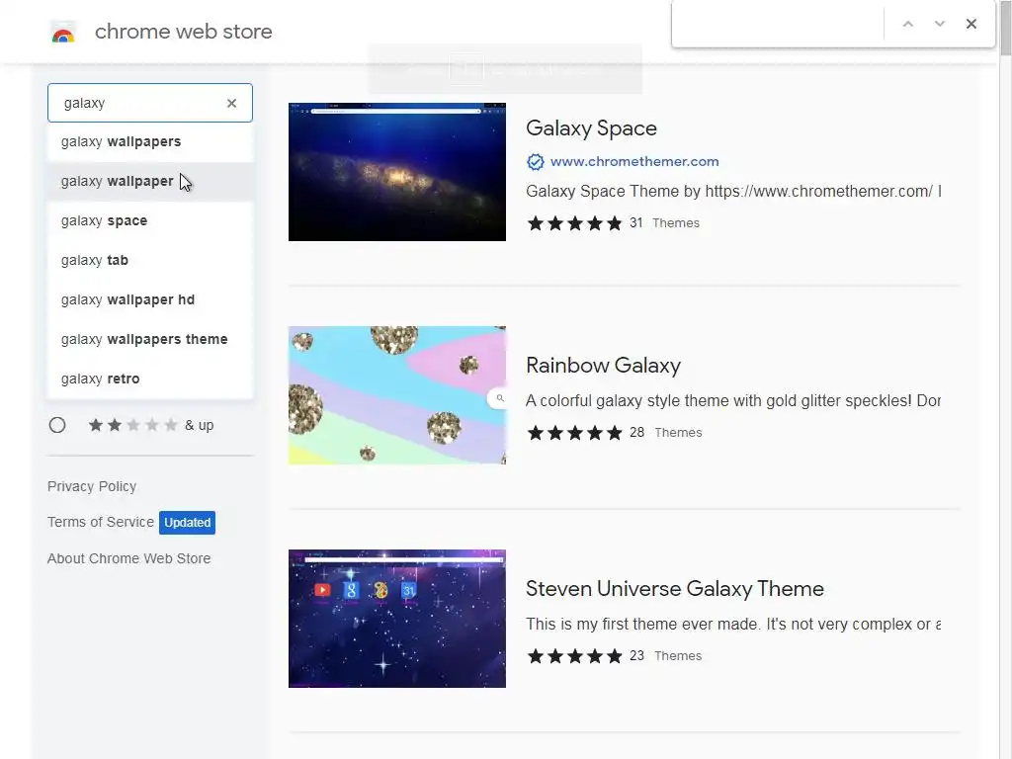1012x759 pixels.
Task: Open the Steven Universe Galaxy Theme title
Action: [x=674, y=589]
